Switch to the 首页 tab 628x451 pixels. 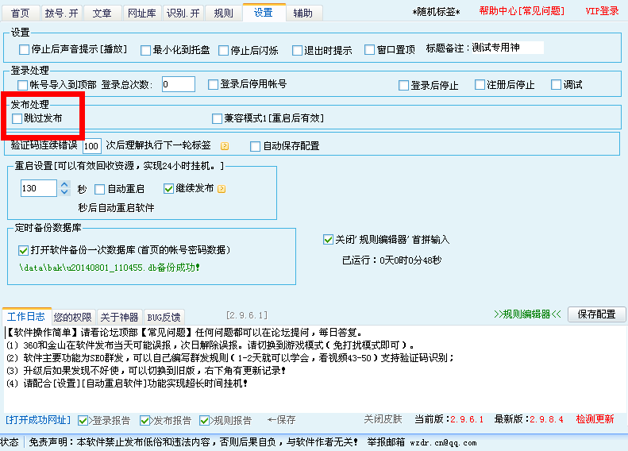21,13
